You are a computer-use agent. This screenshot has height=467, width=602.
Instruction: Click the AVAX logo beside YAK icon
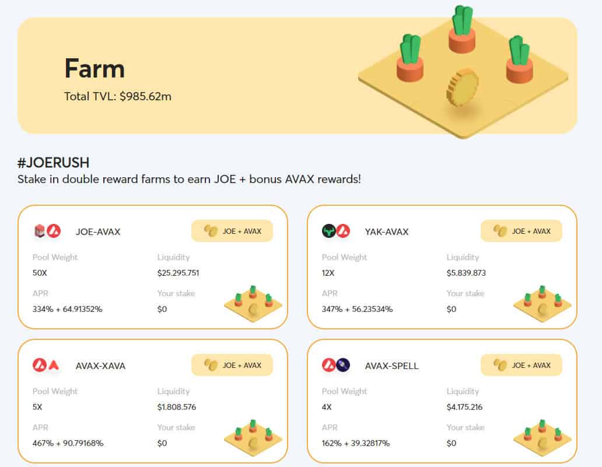pyautogui.click(x=344, y=231)
